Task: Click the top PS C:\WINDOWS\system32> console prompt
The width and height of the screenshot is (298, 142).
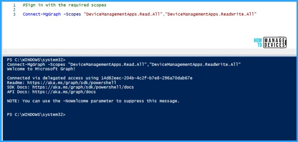Action: pyautogui.click(x=36, y=60)
